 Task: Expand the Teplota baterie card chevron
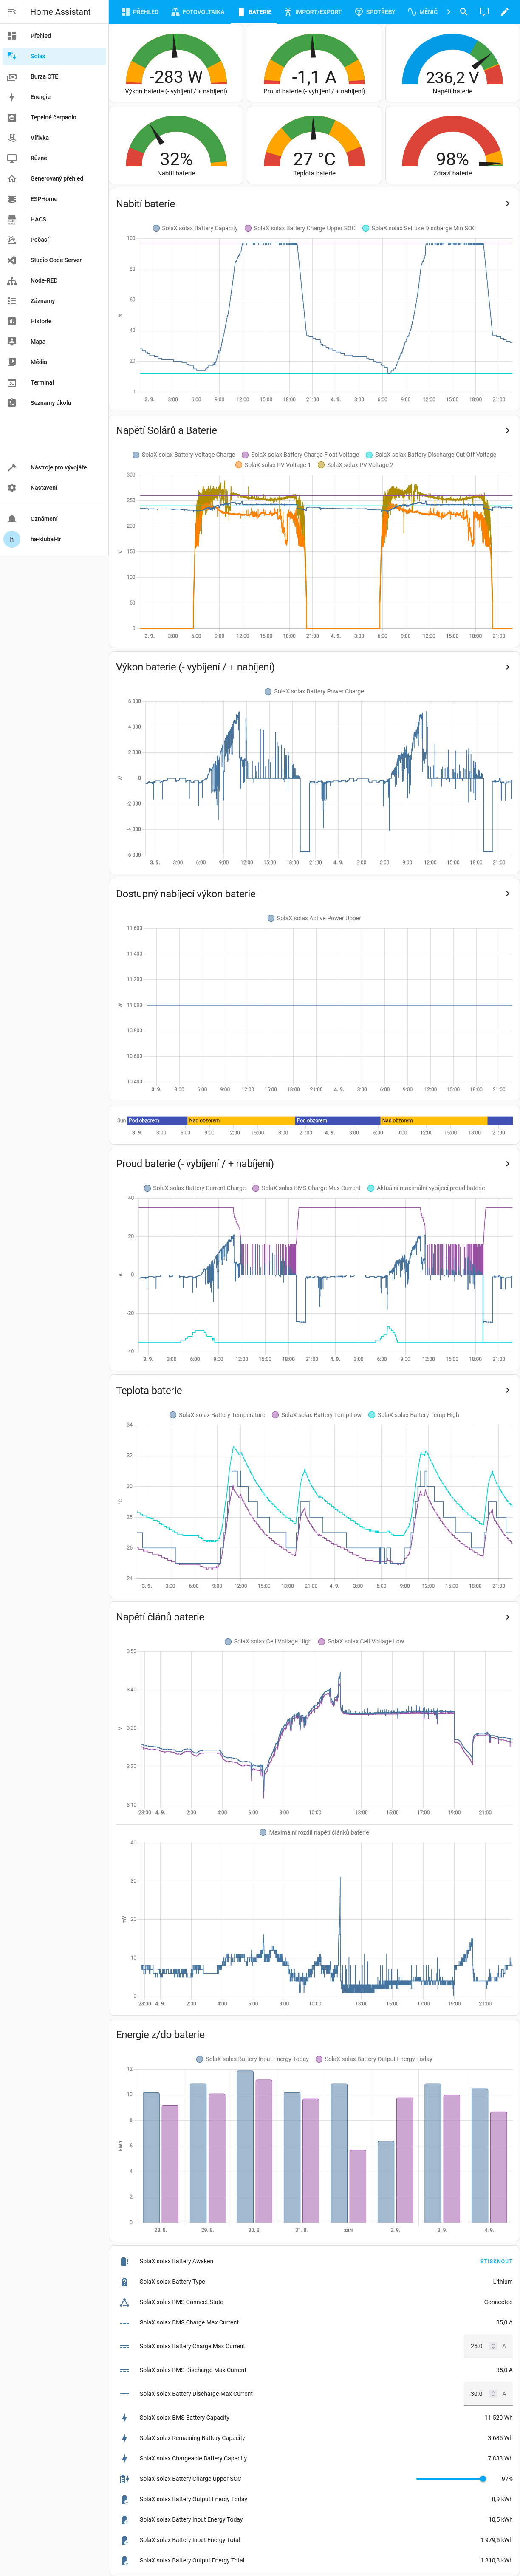(507, 1390)
